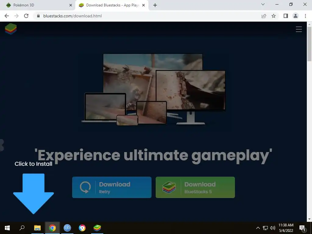The height and width of the screenshot is (234, 312).
Task: Open Chrome three-dot menu
Action: [x=305, y=16]
